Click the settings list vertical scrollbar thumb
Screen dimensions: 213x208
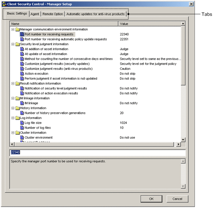pos(183,56)
